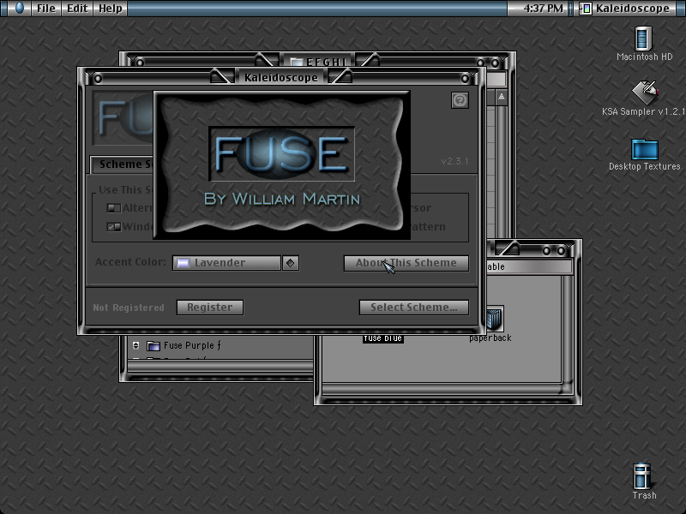The width and height of the screenshot is (686, 514).
Task: Click the lavender color swatch beside Lavender
Action: (x=183, y=263)
